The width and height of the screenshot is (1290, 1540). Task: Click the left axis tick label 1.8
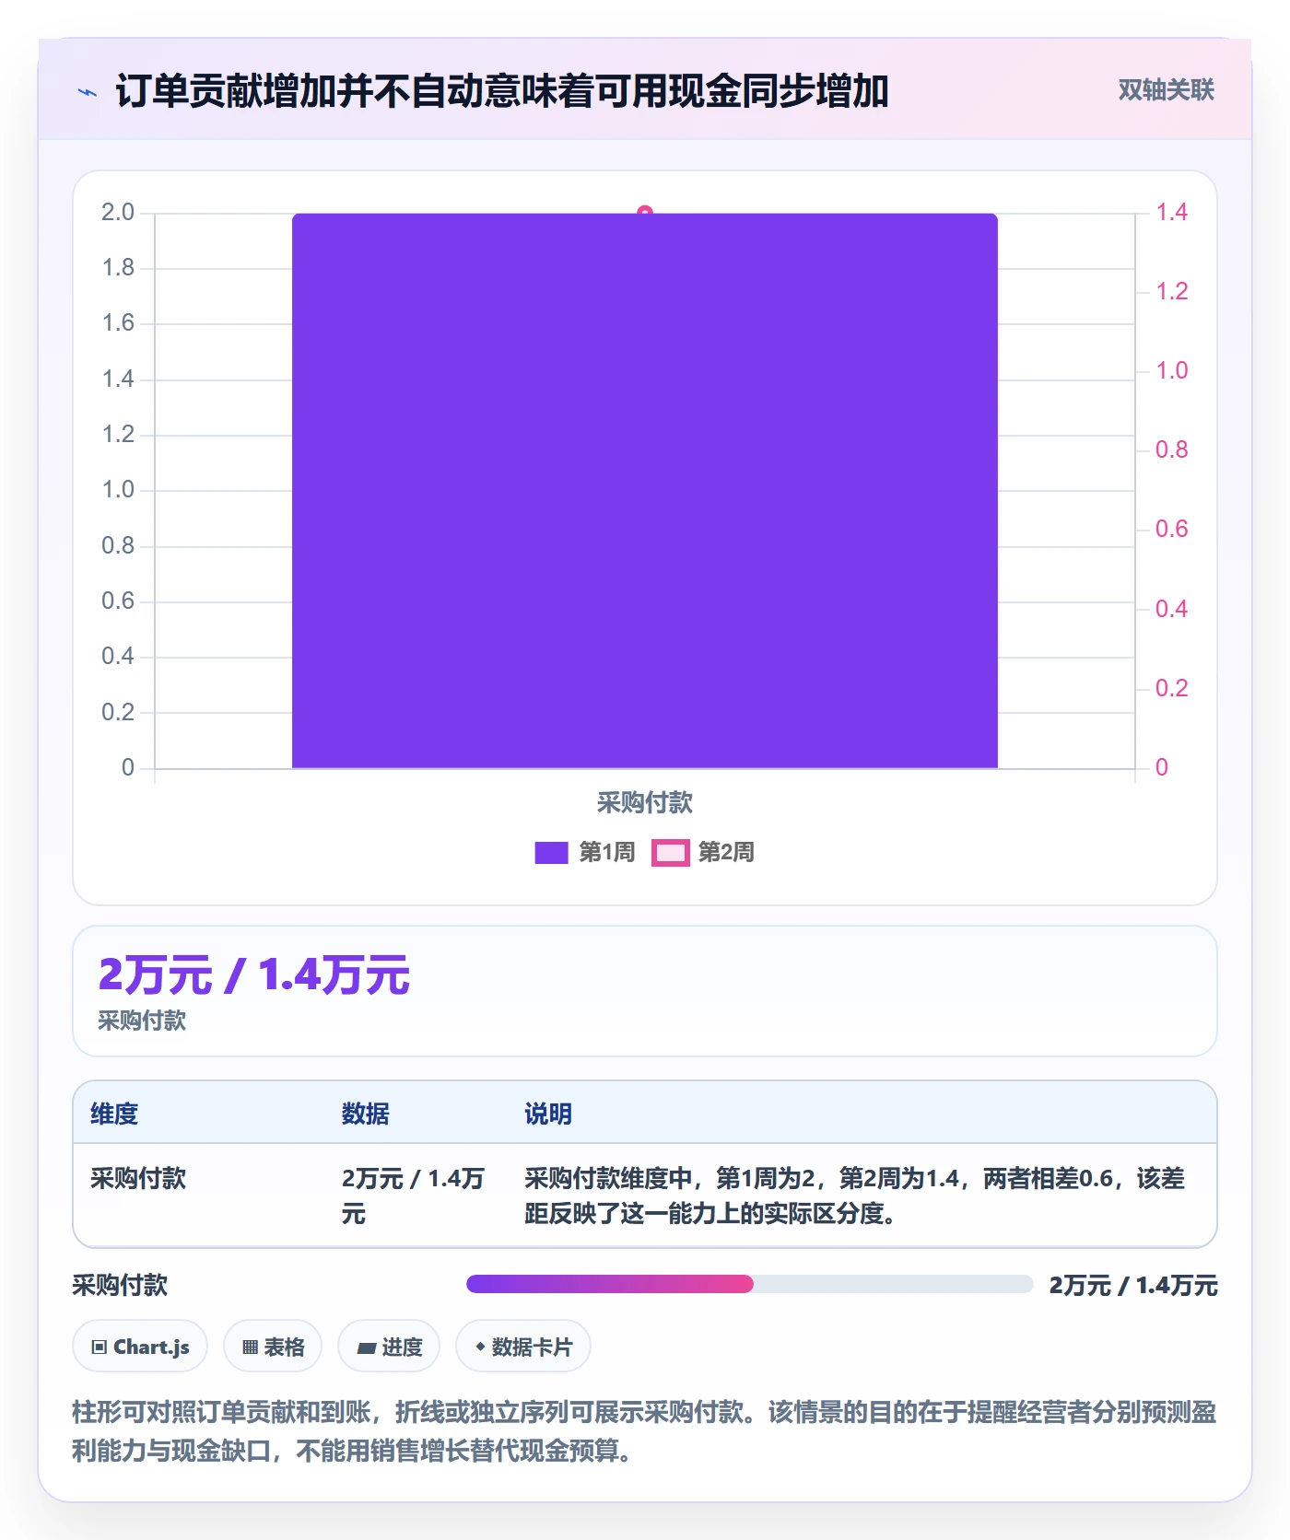pos(118,268)
